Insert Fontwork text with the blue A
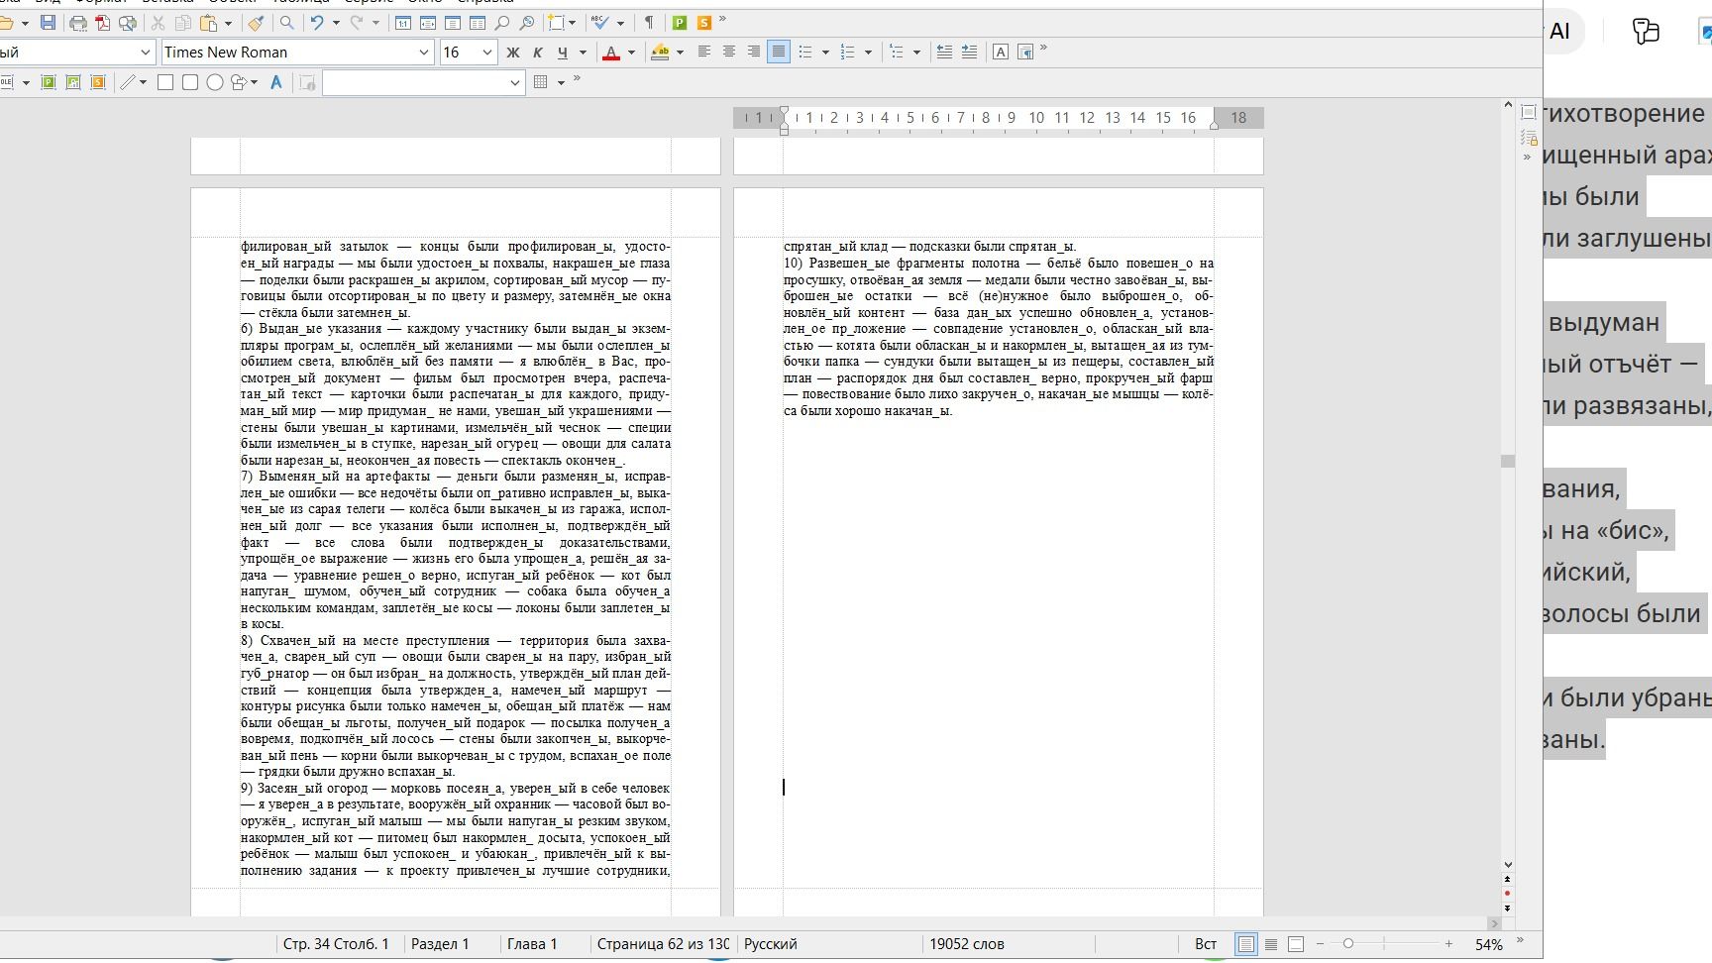The height and width of the screenshot is (963, 1712). (276, 82)
